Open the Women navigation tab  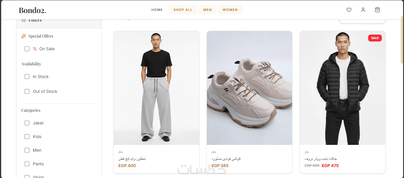(230, 10)
